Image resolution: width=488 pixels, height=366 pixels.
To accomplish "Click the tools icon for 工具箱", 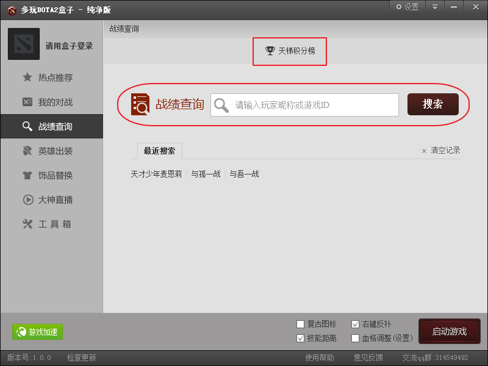I will coord(27,224).
